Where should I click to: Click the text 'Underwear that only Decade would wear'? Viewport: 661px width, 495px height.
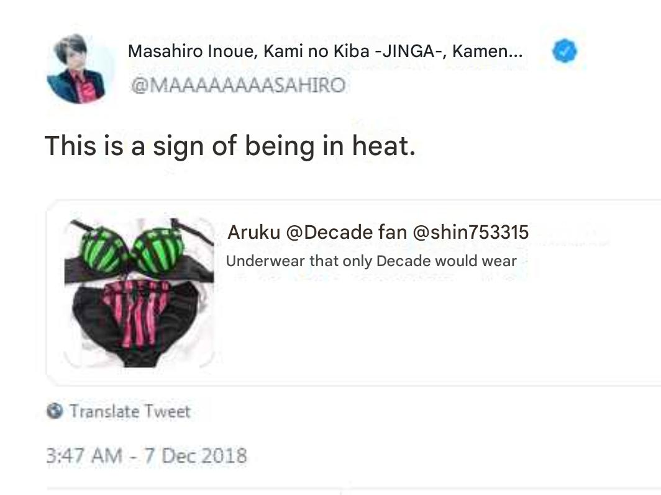(x=371, y=261)
